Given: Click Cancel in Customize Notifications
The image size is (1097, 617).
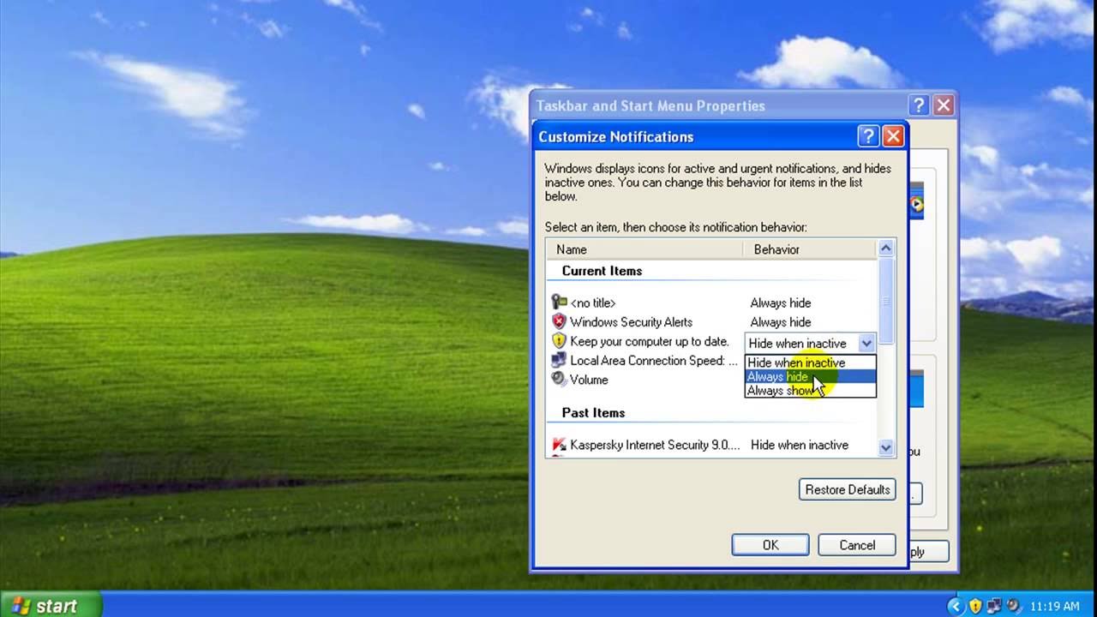Looking at the screenshot, I should tap(857, 545).
